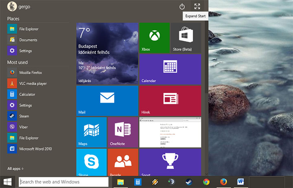Select Mozilla Firefox from Most used
The image size is (293, 188).
pyautogui.click(x=31, y=72)
